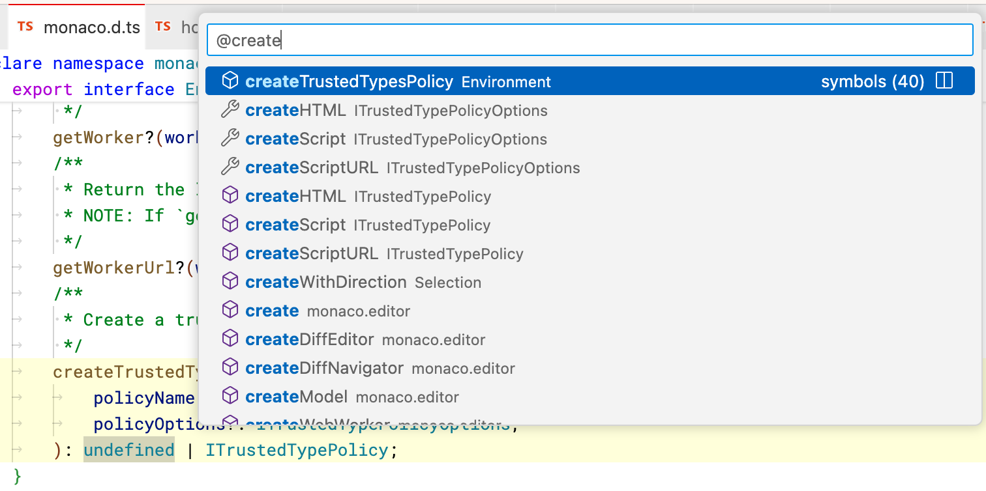Click the wrench icon beside createHTML ITrustedTypePolicyOptions
Viewport: 986px width, 491px height.
pos(230,109)
